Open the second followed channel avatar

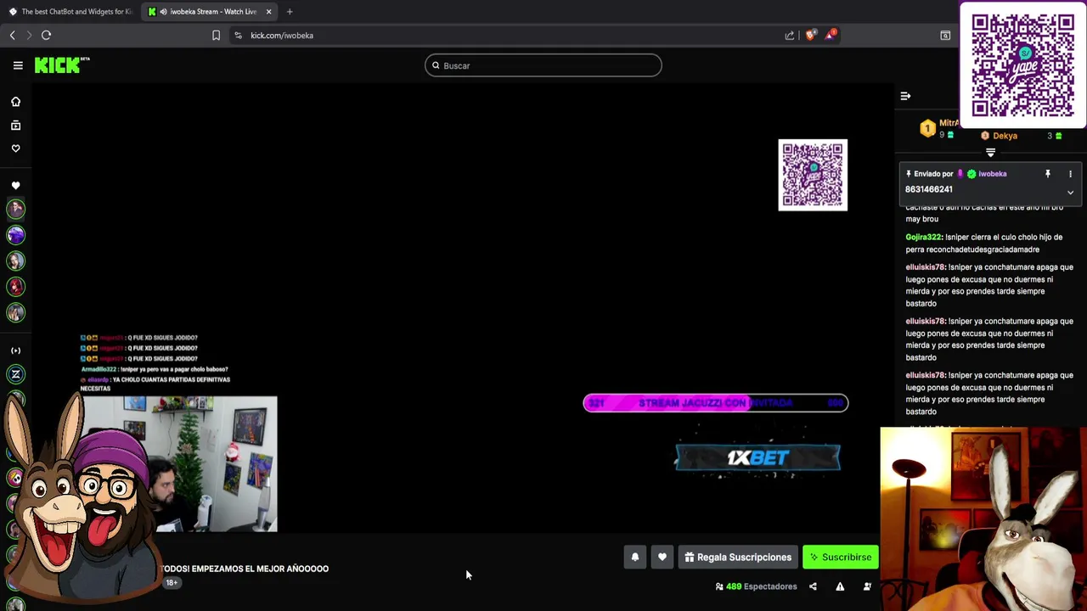[x=15, y=235]
